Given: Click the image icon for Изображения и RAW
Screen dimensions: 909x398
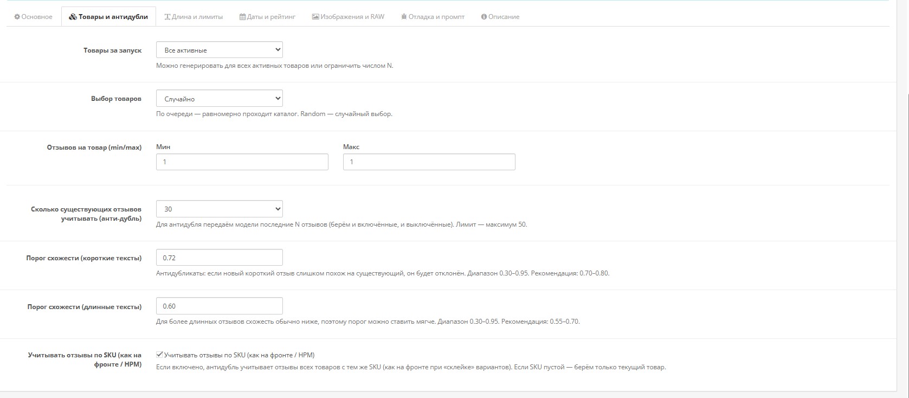Looking at the screenshot, I should pos(315,17).
